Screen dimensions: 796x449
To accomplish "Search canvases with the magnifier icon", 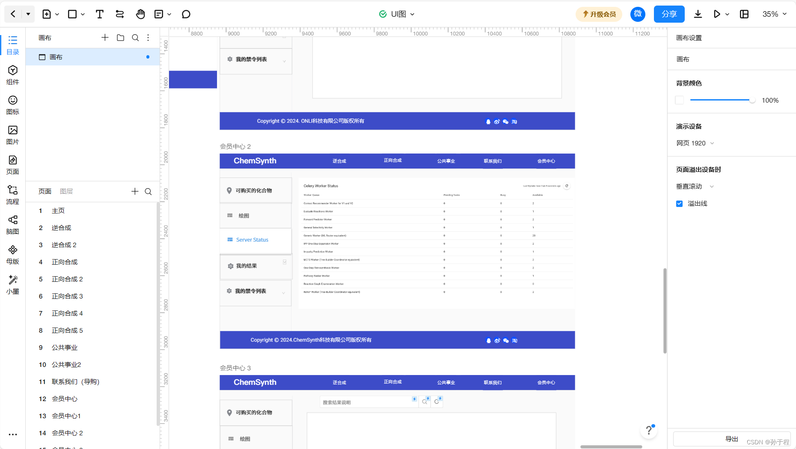I will point(135,38).
